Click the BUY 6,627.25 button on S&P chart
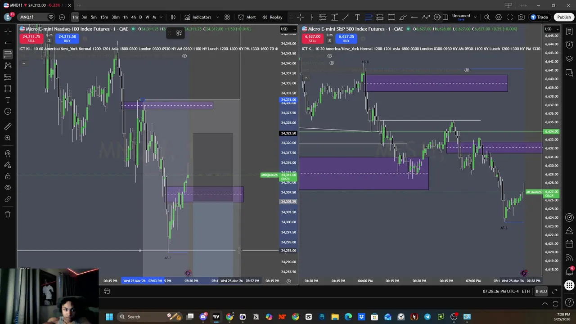Viewport: 576px width, 324px height. click(346, 38)
